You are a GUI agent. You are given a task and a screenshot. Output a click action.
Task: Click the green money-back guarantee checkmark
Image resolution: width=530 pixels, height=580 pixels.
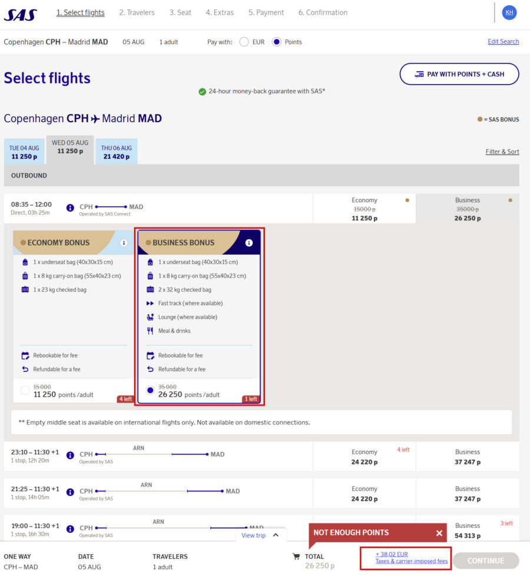click(202, 92)
